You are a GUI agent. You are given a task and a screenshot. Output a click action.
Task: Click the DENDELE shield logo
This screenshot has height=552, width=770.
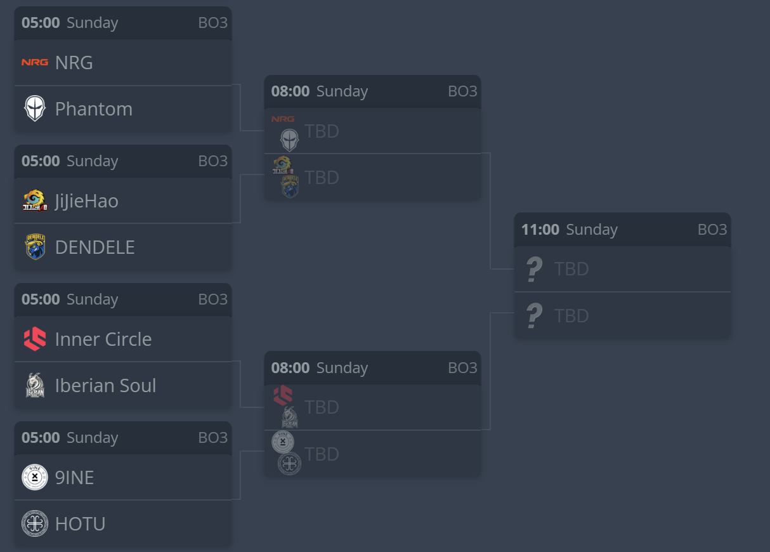click(x=35, y=247)
